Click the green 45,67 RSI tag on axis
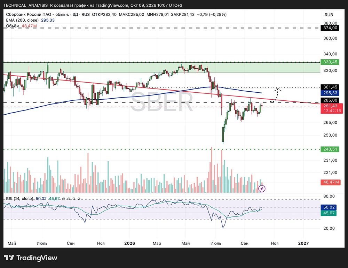Image resolution: width=348 pixels, height=268 pixels. pyautogui.click(x=329, y=213)
